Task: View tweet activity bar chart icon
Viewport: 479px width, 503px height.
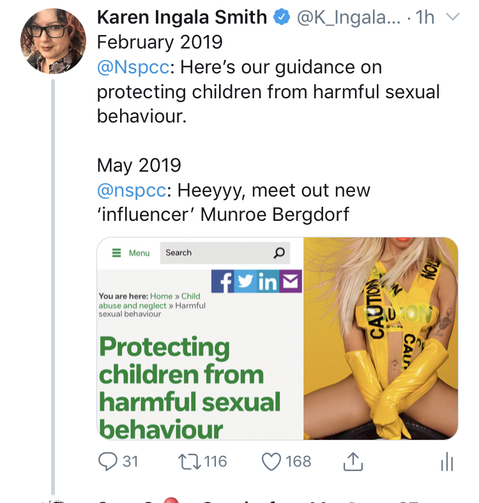Action: 447,462
